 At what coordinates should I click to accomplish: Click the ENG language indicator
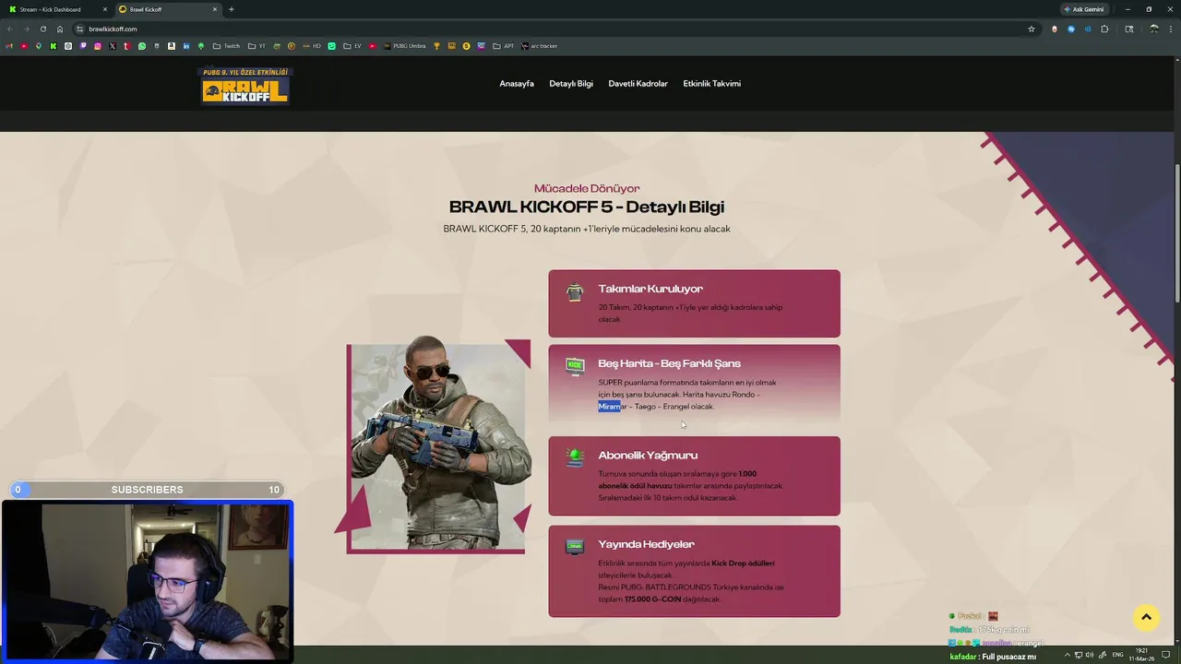coord(1118,655)
